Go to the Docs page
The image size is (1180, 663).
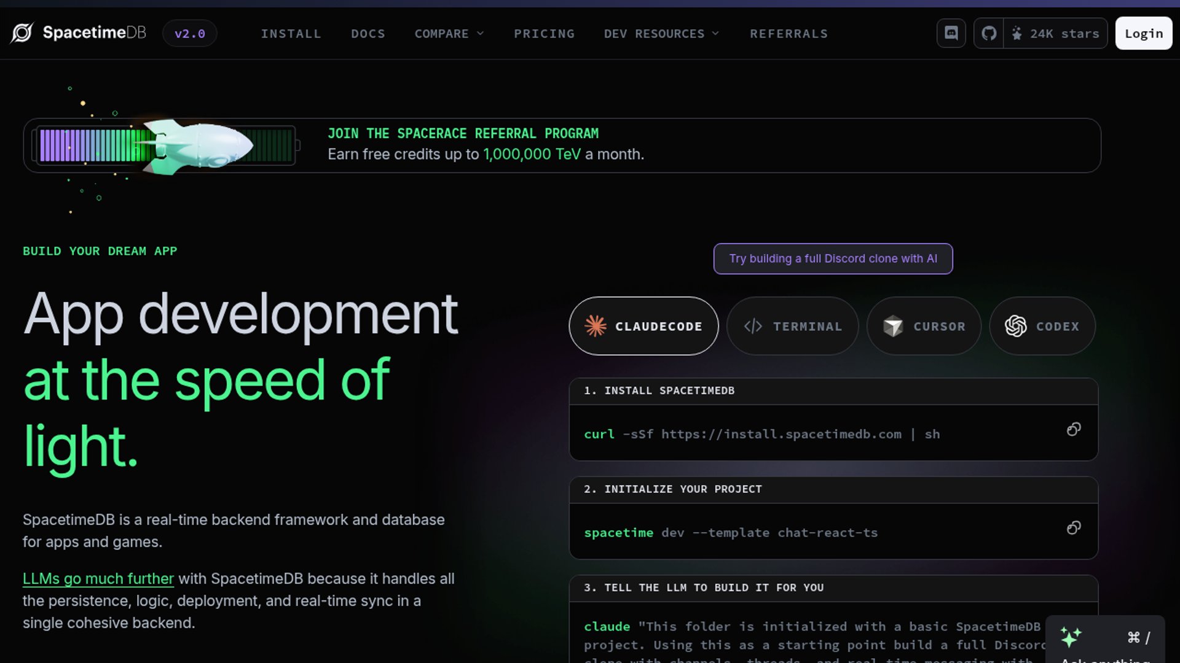(368, 34)
